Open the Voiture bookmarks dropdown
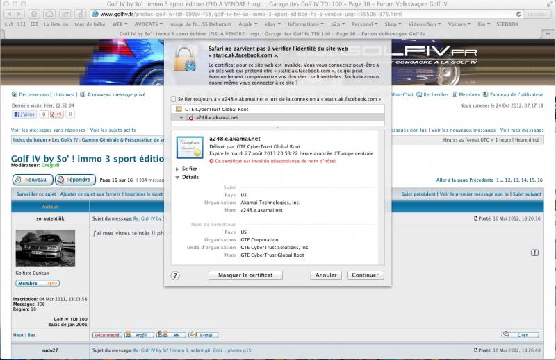This screenshot has width=556, height=360. click(459, 24)
